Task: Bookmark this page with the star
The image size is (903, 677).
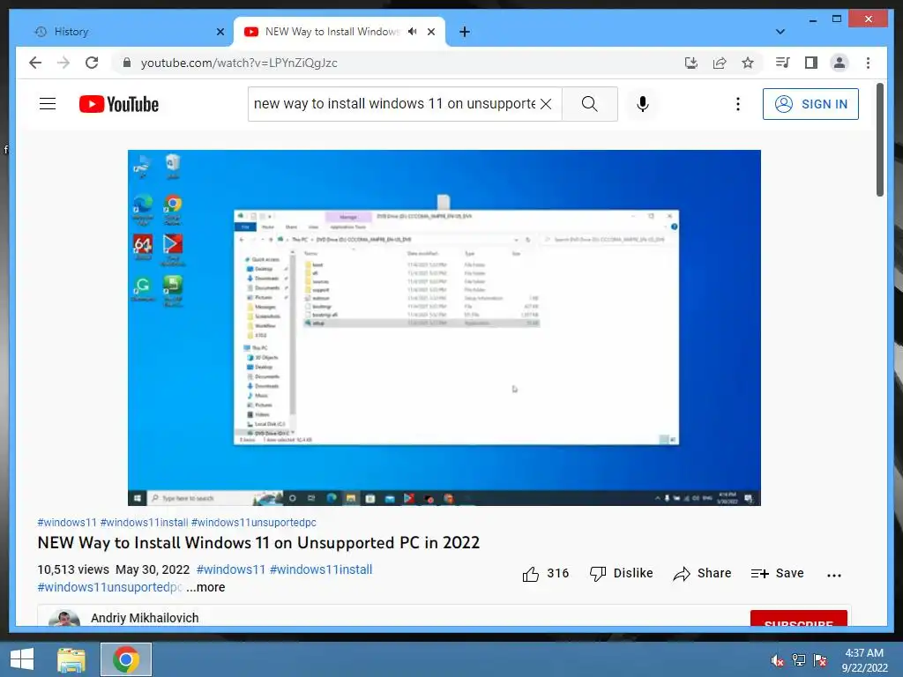Action: pyautogui.click(x=748, y=63)
